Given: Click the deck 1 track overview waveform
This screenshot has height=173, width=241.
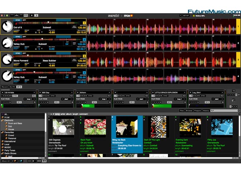Looking at the screenshot, I should 49,23.
